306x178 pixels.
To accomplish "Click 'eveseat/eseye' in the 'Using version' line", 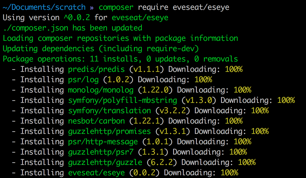I will pyautogui.click(x=140, y=18).
